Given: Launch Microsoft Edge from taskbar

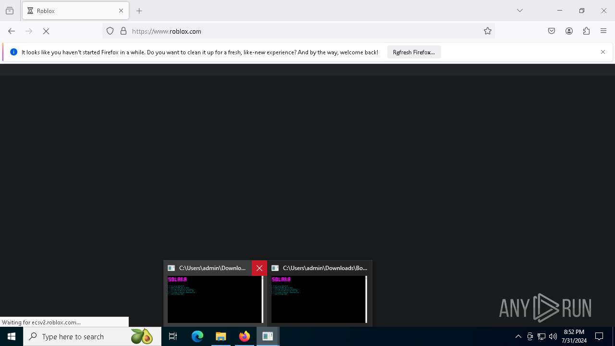Looking at the screenshot, I should click(x=197, y=336).
